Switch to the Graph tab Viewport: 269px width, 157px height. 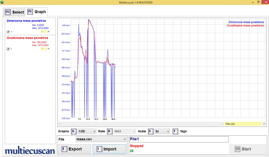pos(36,12)
